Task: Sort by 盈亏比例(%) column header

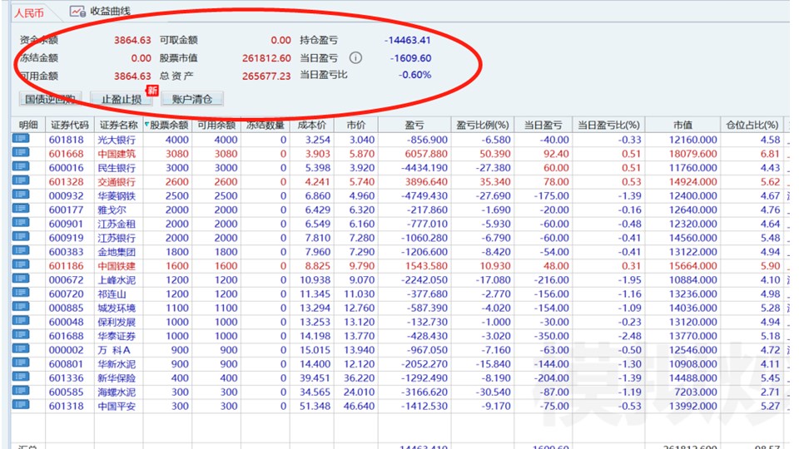Action: pyautogui.click(x=482, y=125)
